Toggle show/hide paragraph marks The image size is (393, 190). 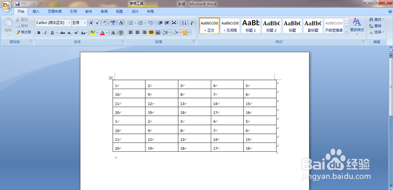(x=192, y=23)
